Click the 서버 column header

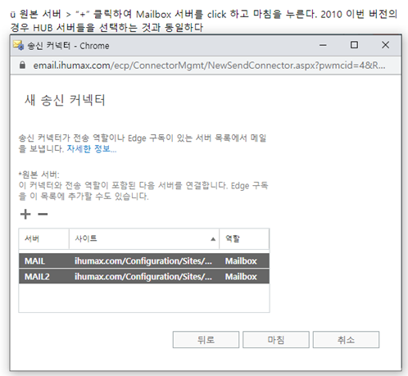(x=43, y=238)
